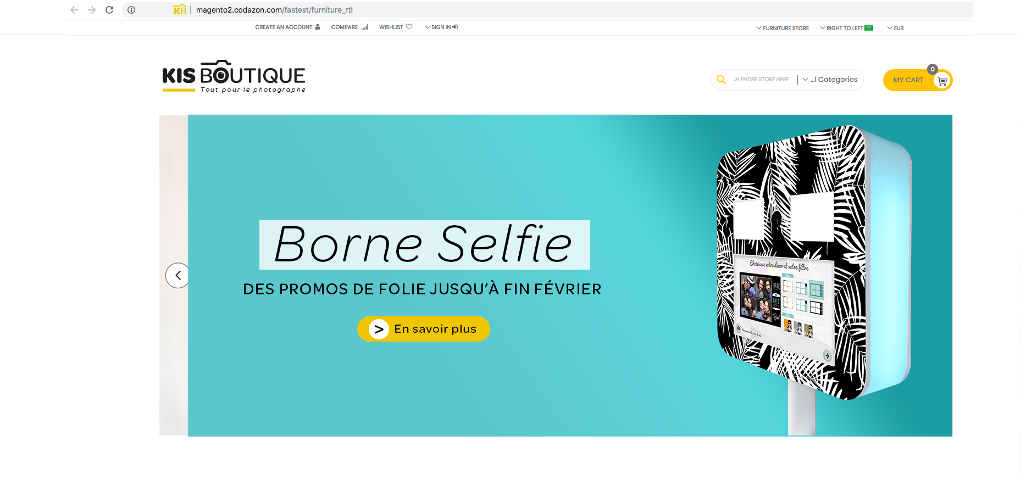The width and height of the screenshot is (1026, 497).
Task: Expand the EUR currency selector
Action: point(895,28)
